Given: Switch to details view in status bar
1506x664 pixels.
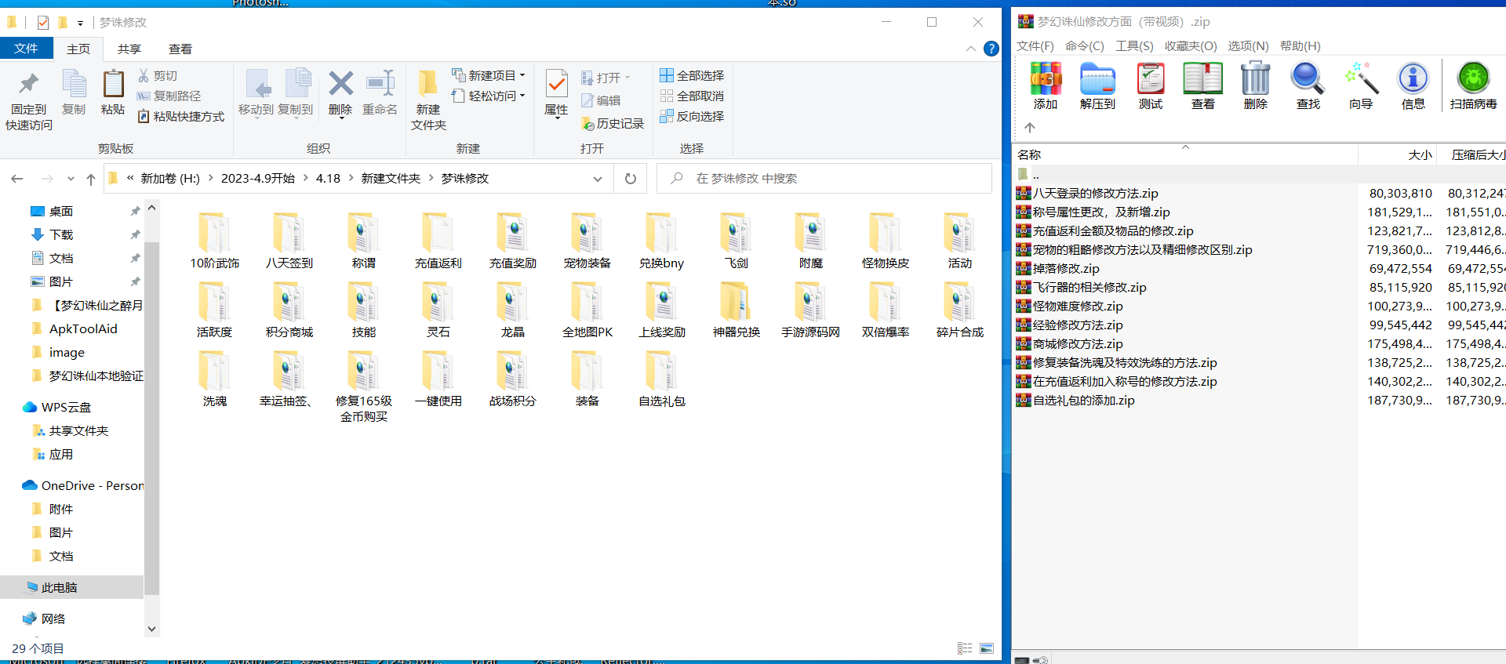Looking at the screenshot, I should [x=965, y=648].
